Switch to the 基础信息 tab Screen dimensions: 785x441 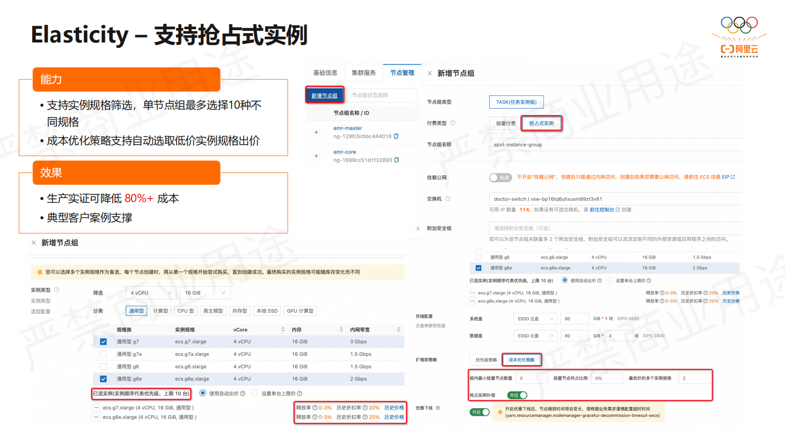pyautogui.click(x=325, y=73)
